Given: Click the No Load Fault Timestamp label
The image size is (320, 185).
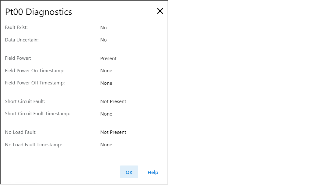Looking at the screenshot, I should (x=34, y=145).
